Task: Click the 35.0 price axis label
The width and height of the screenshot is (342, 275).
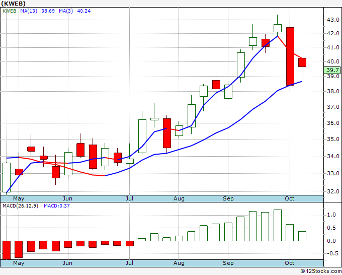Action: coord(333,139)
